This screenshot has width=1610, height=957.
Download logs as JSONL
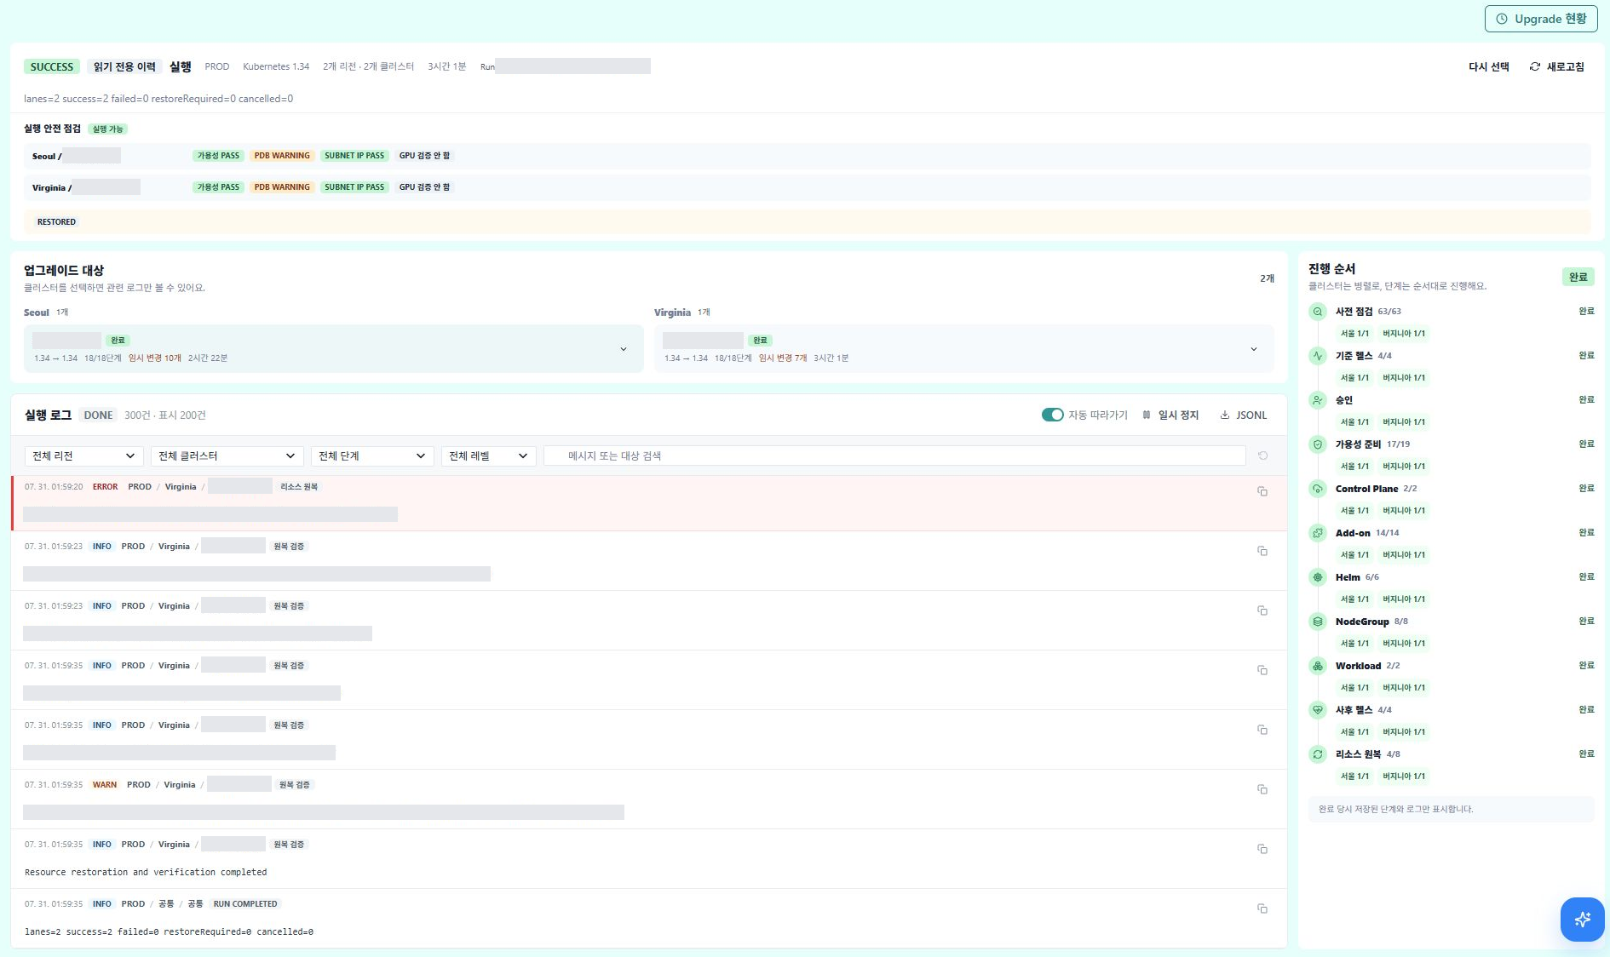click(x=1243, y=415)
